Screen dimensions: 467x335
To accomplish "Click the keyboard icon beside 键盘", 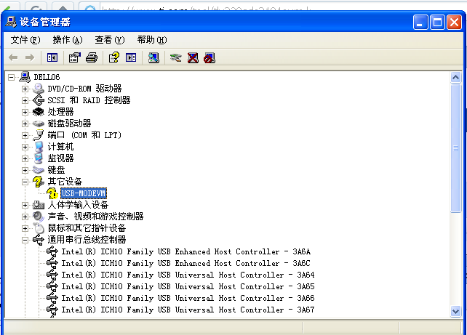I will click(x=39, y=170).
